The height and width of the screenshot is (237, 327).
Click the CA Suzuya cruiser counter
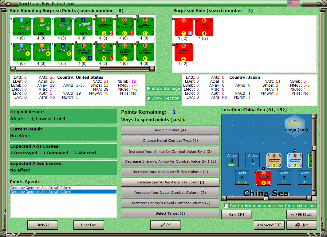[x=183, y=52]
